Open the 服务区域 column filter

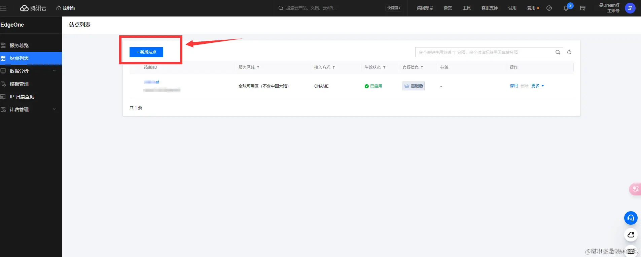[258, 67]
